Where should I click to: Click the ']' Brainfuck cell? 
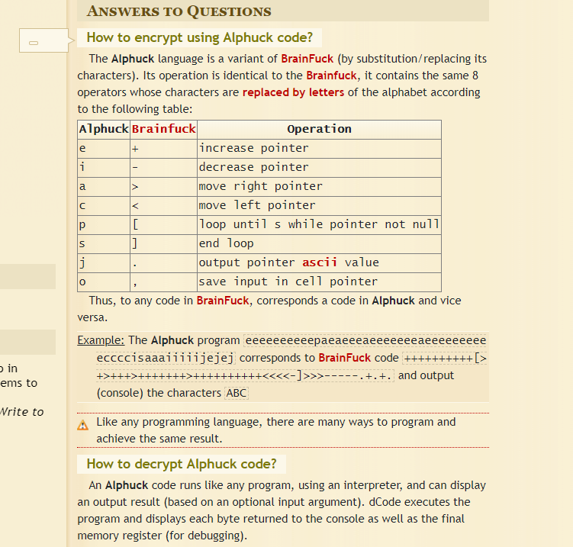coord(164,243)
